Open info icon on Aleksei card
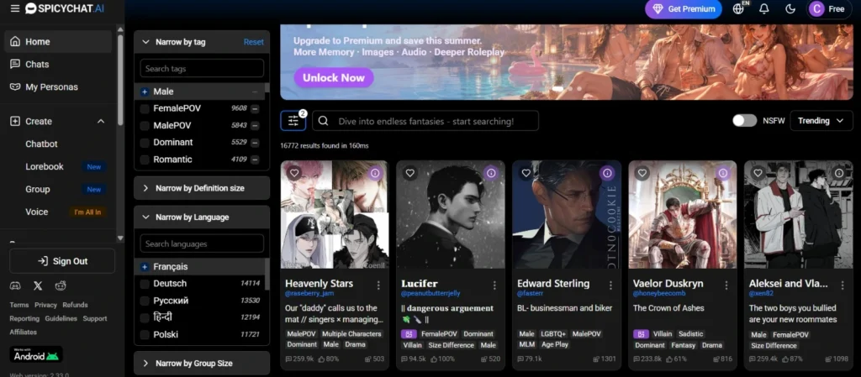Screen dimensions: 861x377 point(839,173)
